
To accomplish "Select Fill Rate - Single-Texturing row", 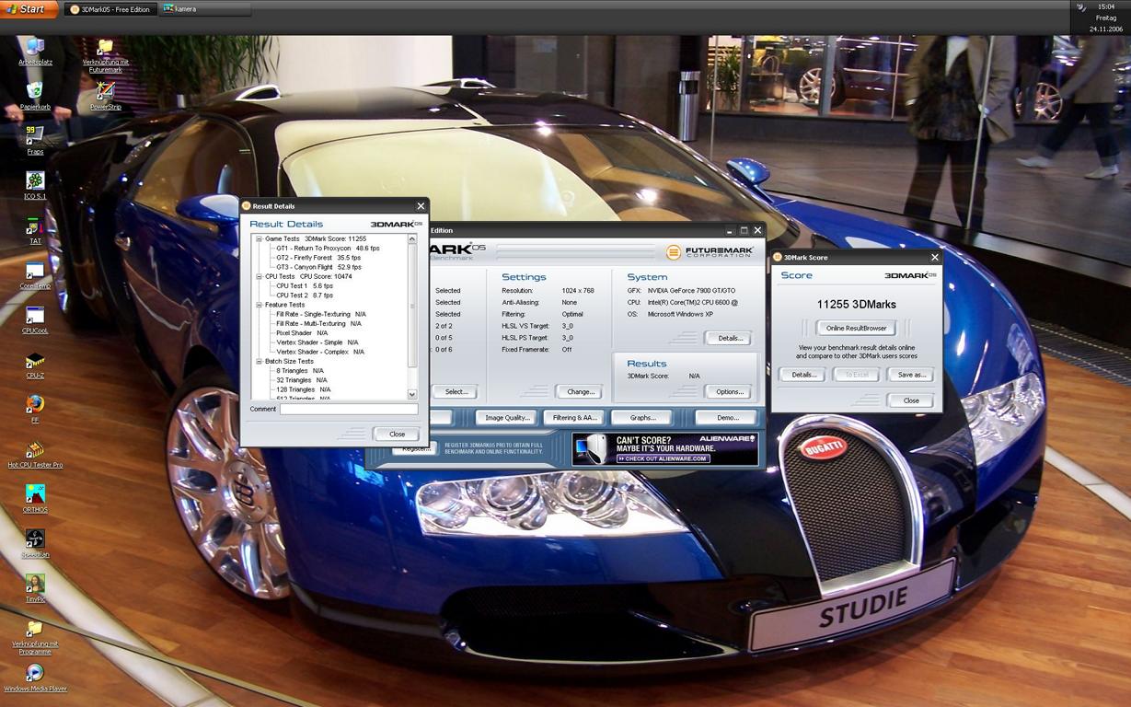I will (x=320, y=314).
